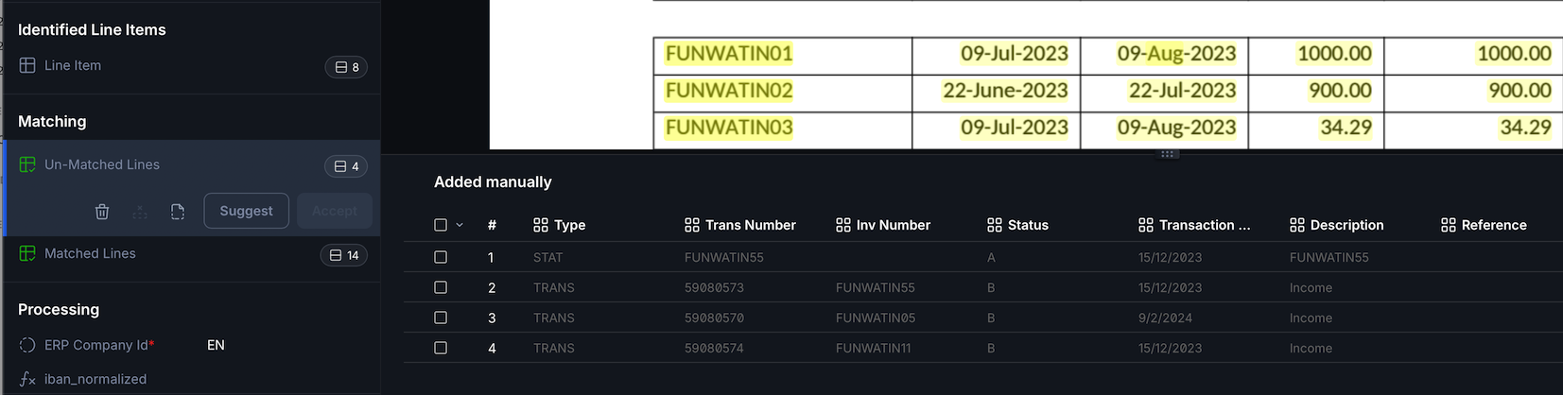Viewport: 1563px width, 395px height.
Task: Click the Matched Lines count badge showing 14
Action: coord(344,255)
